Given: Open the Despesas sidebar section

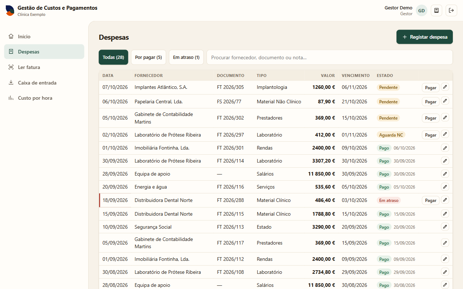Looking at the screenshot, I should [x=44, y=52].
